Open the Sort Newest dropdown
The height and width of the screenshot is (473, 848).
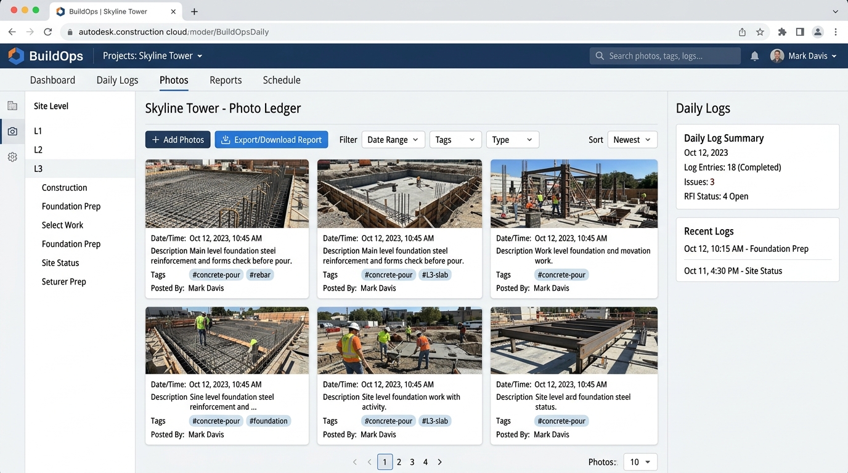coord(632,140)
